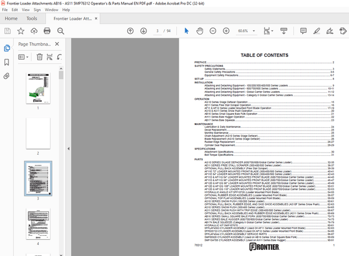Click the Frontier logo on the page
Screen dimensions: 349x256
coord(264,247)
